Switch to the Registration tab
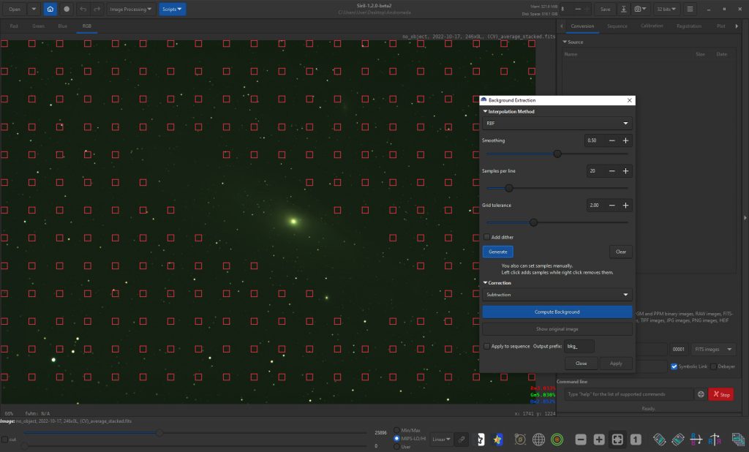 (x=689, y=26)
